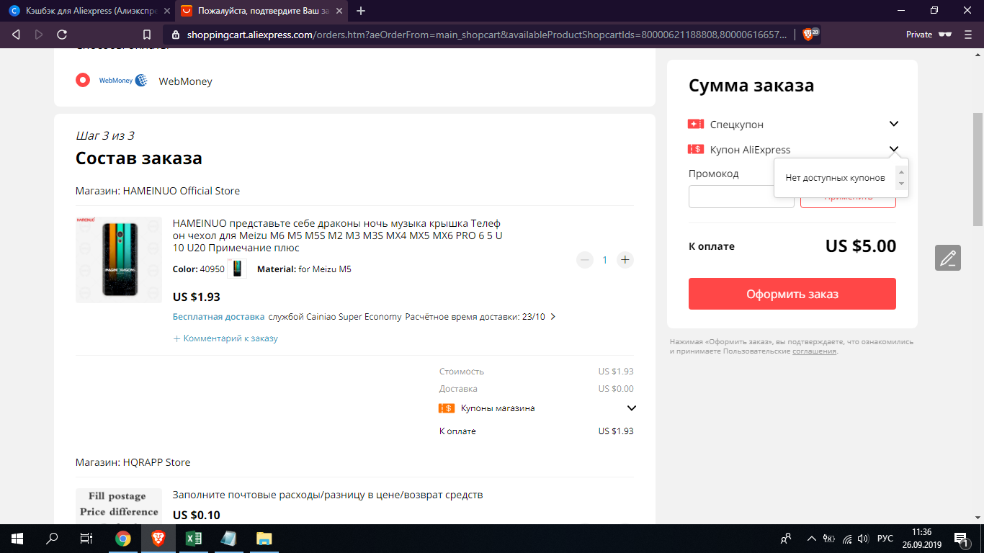
Task: Click the Нет доступных купонов text
Action: click(x=835, y=178)
